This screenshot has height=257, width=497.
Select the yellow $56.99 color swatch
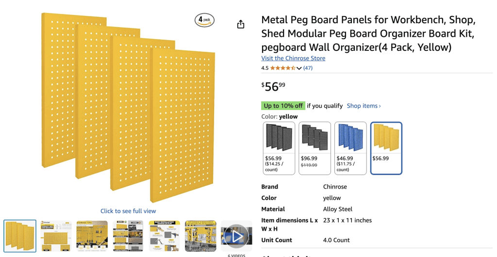click(386, 148)
